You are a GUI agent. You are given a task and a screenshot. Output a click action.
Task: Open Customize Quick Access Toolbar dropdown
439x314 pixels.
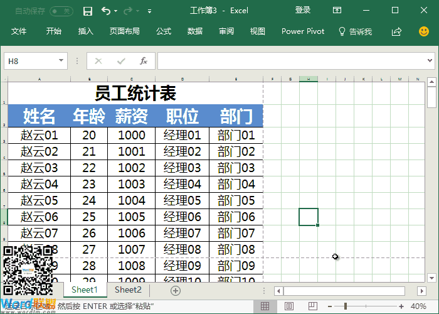tap(149, 11)
